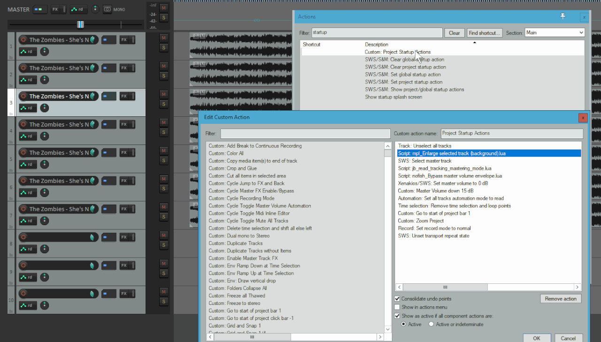
Task: Arm track 1 for recording
Action: pos(23,40)
